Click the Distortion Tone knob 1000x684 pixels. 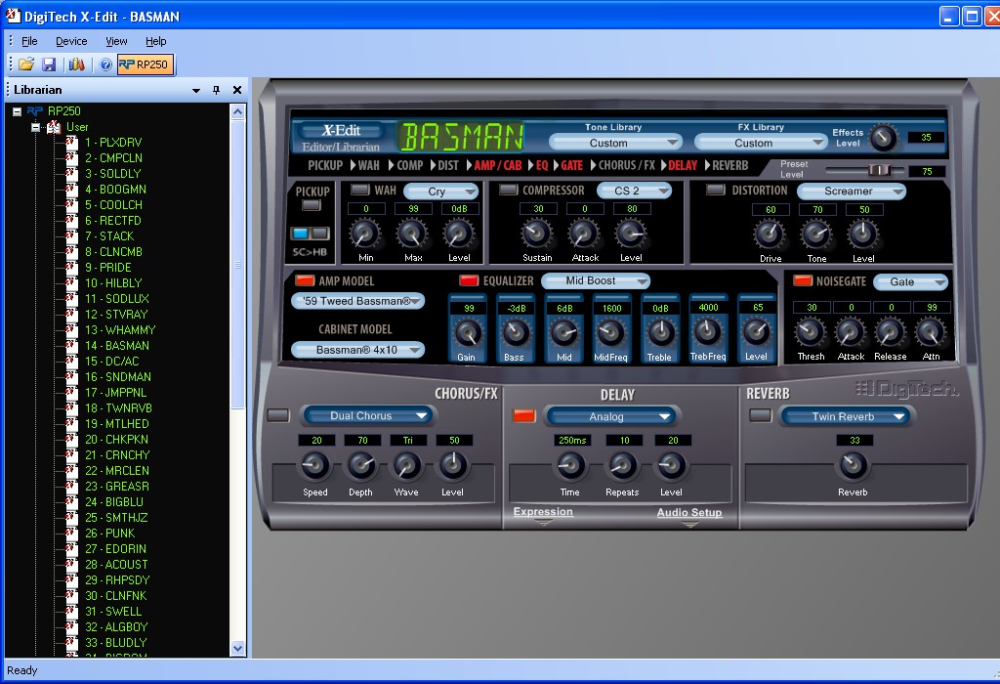(816, 235)
